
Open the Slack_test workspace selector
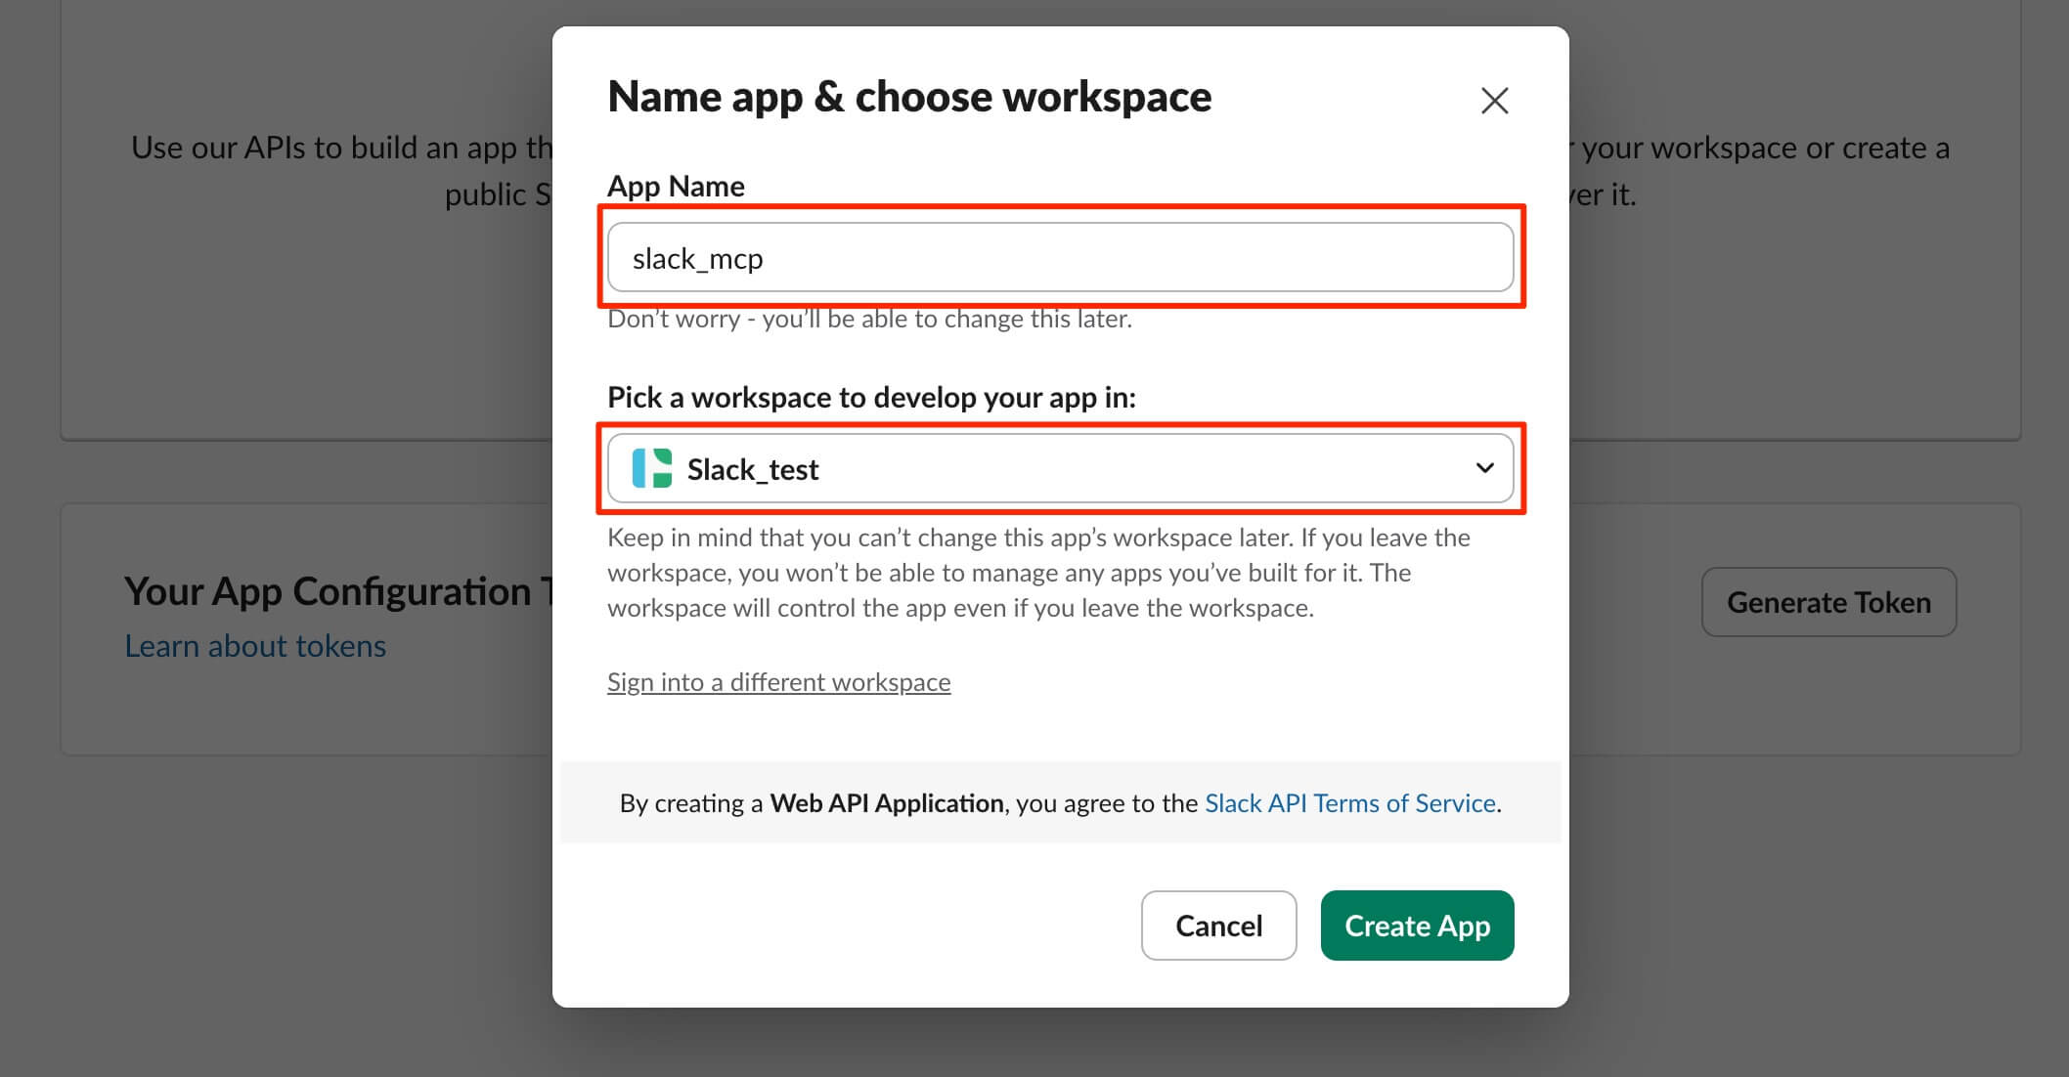[x=1060, y=469]
